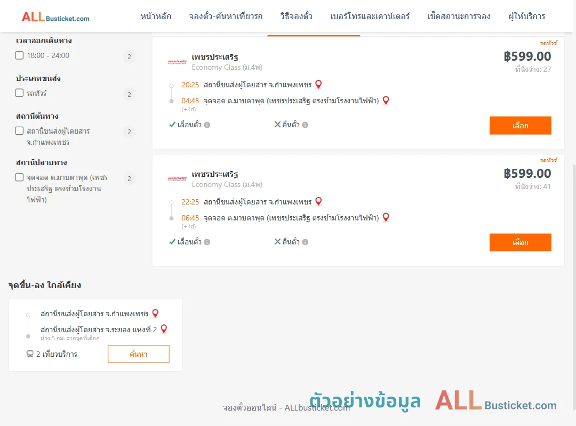Click the bus icon beside 2 เที่ยวบริการ
The image size is (576, 426).
(x=30, y=354)
